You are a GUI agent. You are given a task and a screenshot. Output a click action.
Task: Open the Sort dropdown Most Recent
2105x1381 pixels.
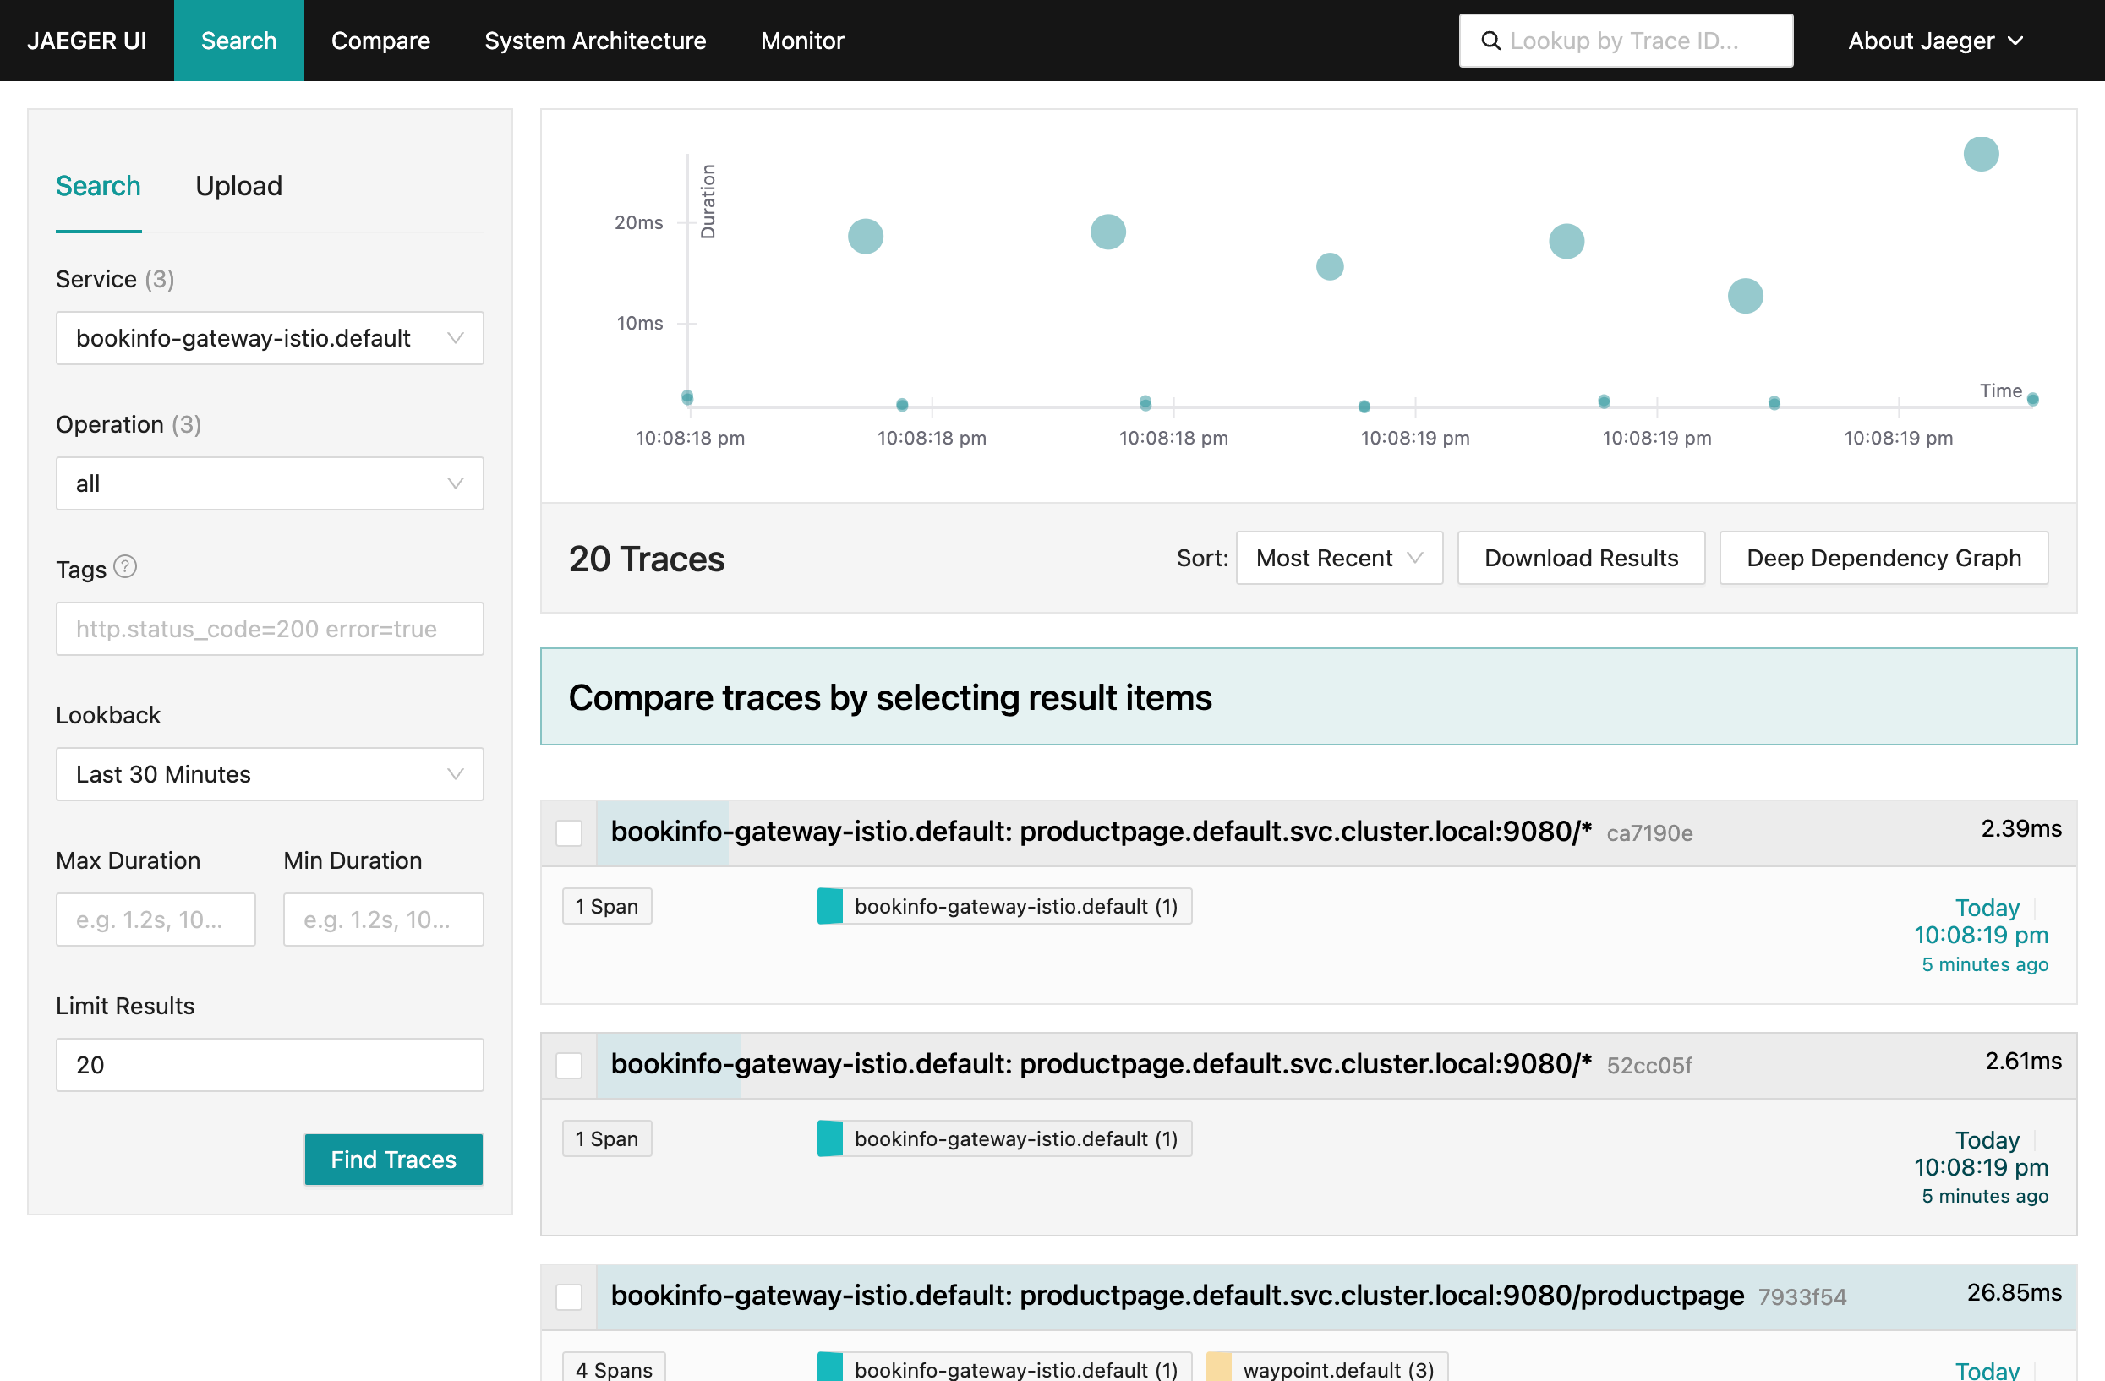[x=1338, y=558]
